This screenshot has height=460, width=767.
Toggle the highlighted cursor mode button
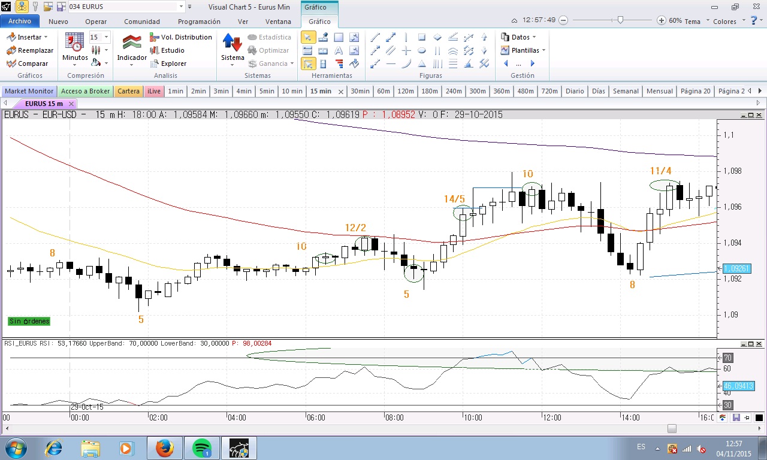coord(307,63)
